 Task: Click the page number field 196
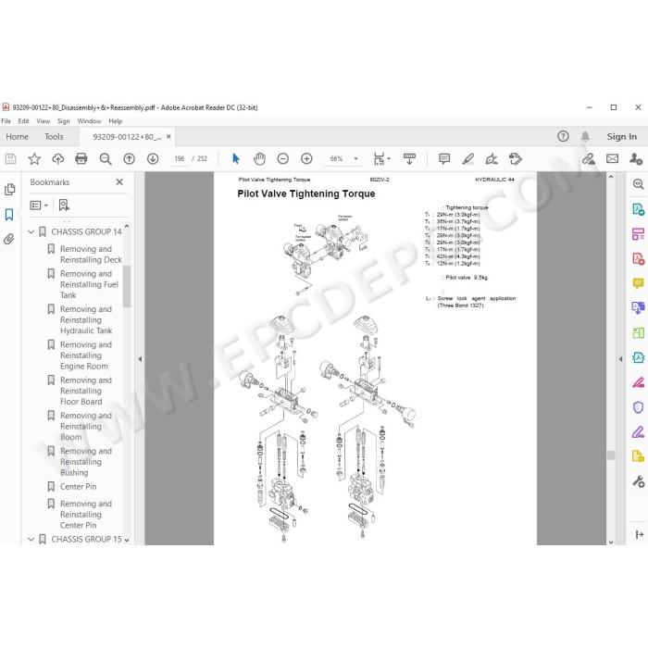[x=180, y=158]
